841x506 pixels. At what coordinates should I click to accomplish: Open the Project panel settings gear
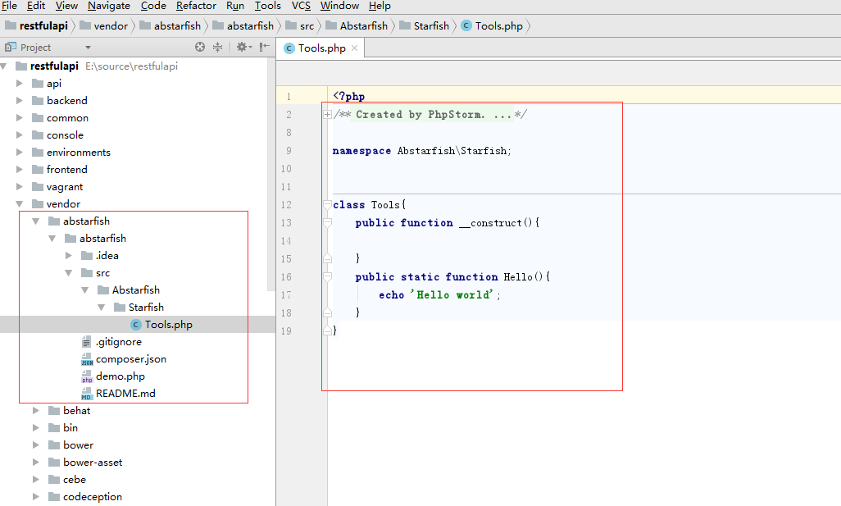click(x=243, y=47)
